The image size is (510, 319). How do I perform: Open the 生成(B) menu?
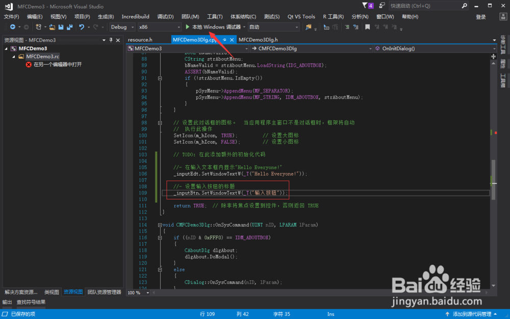[x=106, y=17]
